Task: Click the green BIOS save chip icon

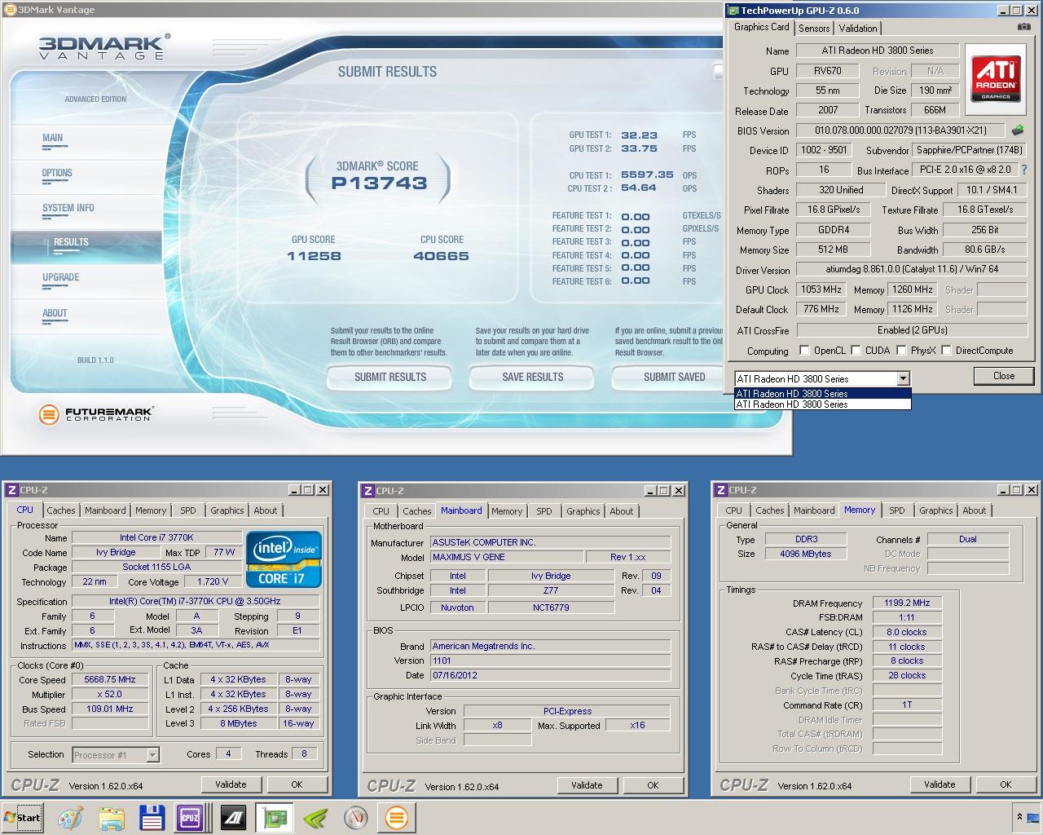Action: (1018, 130)
